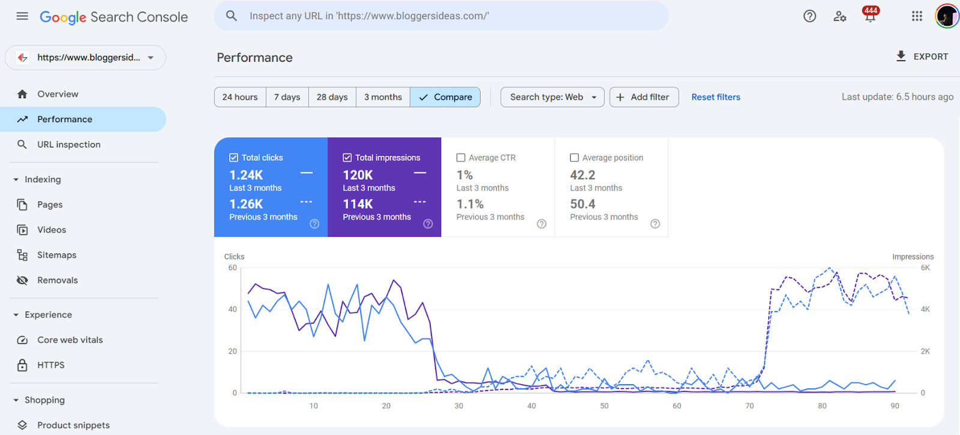Click the 114K previous impressions value
960x435 pixels.
click(358, 204)
